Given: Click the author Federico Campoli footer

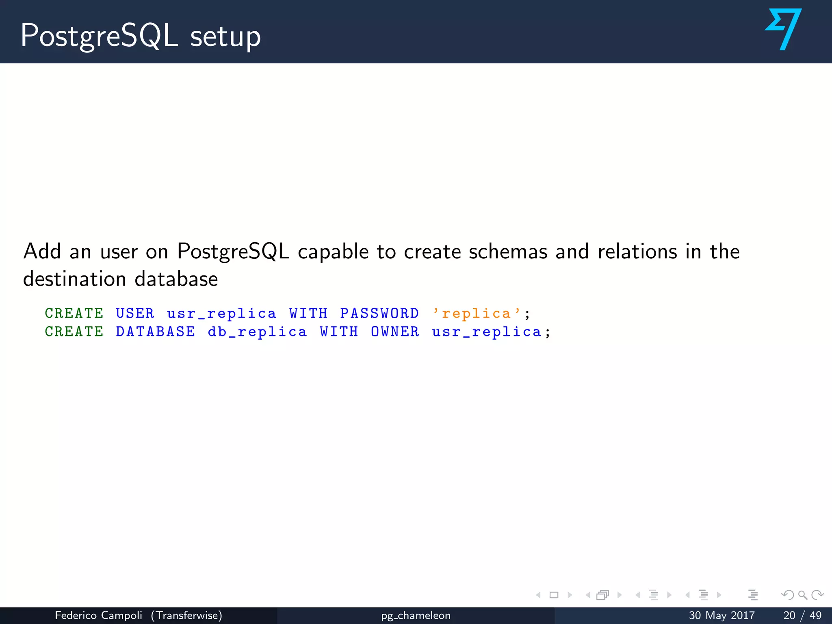Looking at the screenshot, I should (139, 615).
